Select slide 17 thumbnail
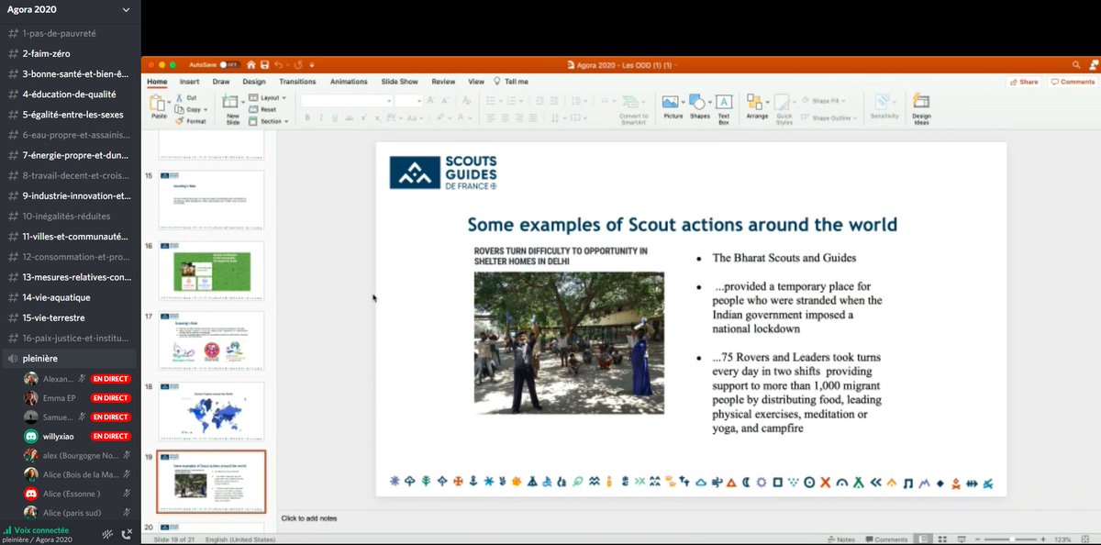 (x=211, y=341)
